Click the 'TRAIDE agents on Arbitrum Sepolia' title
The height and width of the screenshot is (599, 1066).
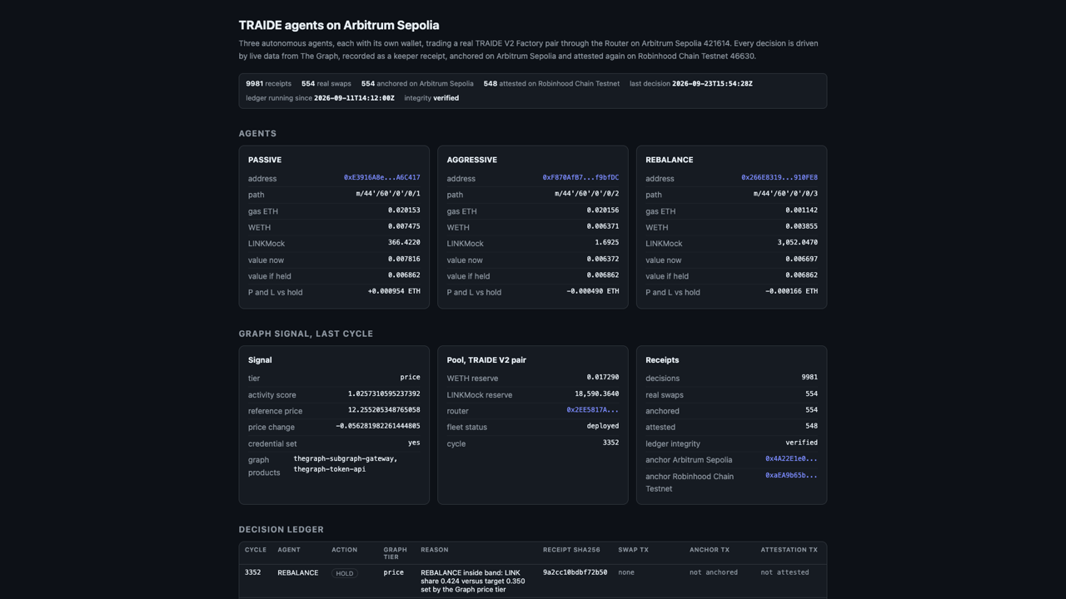339,25
